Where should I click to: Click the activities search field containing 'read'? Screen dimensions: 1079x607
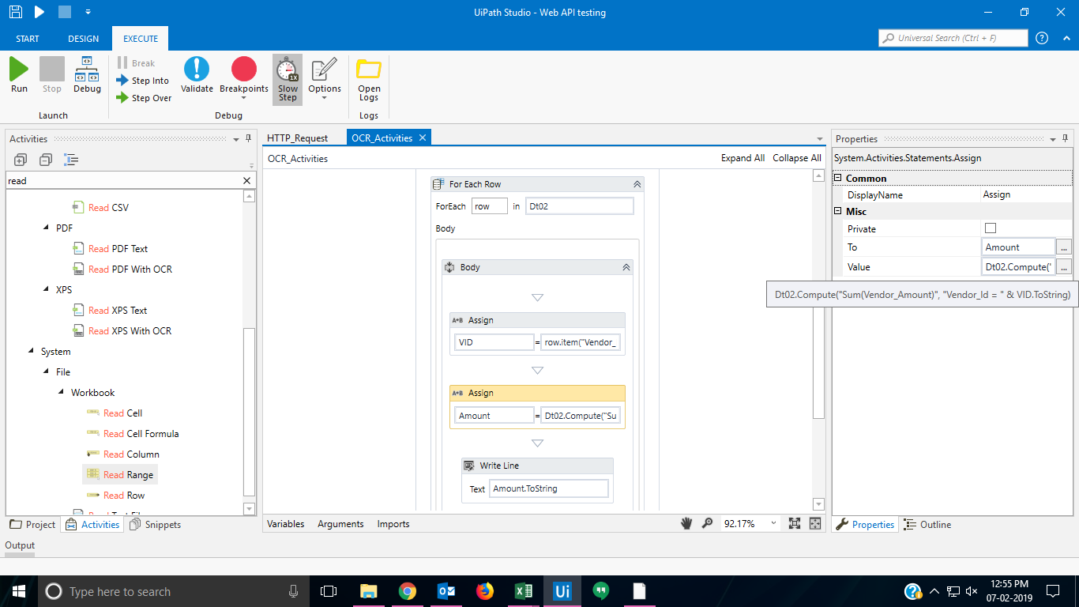(x=123, y=181)
